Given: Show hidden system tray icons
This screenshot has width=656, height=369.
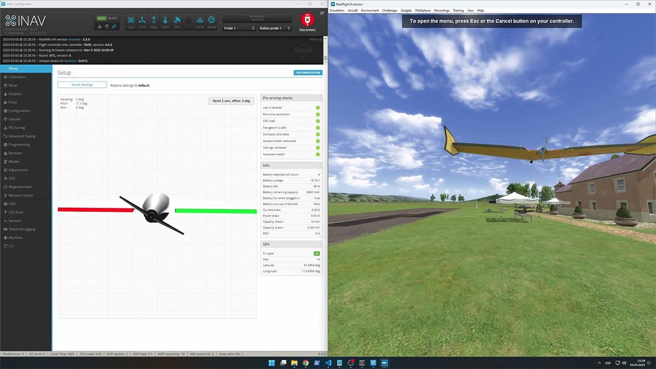Looking at the screenshot, I should coord(599,362).
